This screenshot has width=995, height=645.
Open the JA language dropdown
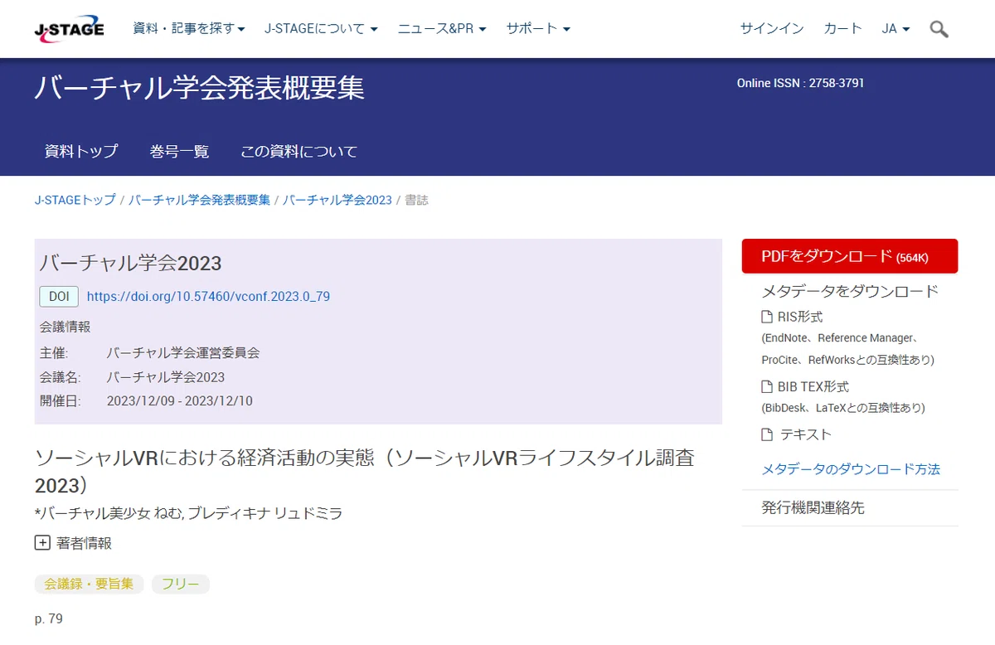895,29
